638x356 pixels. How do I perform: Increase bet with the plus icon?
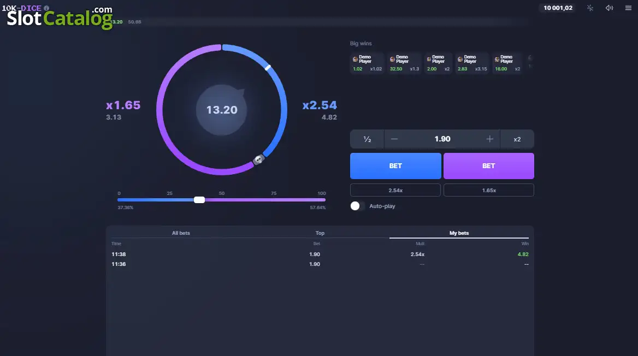489,139
